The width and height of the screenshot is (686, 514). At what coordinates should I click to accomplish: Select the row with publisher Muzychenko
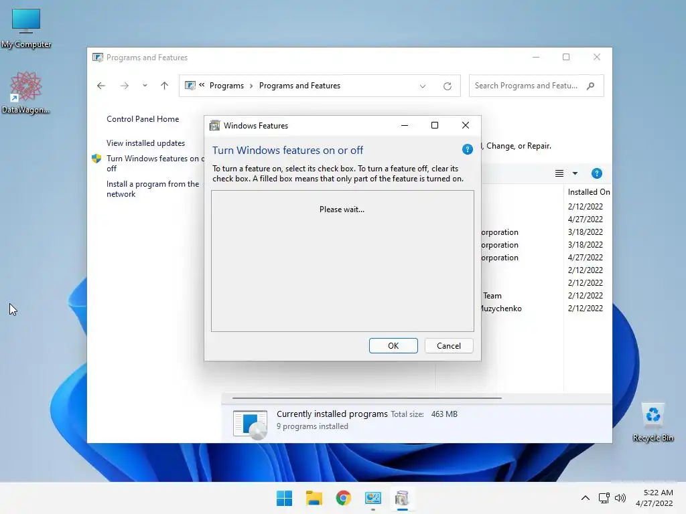click(x=500, y=309)
